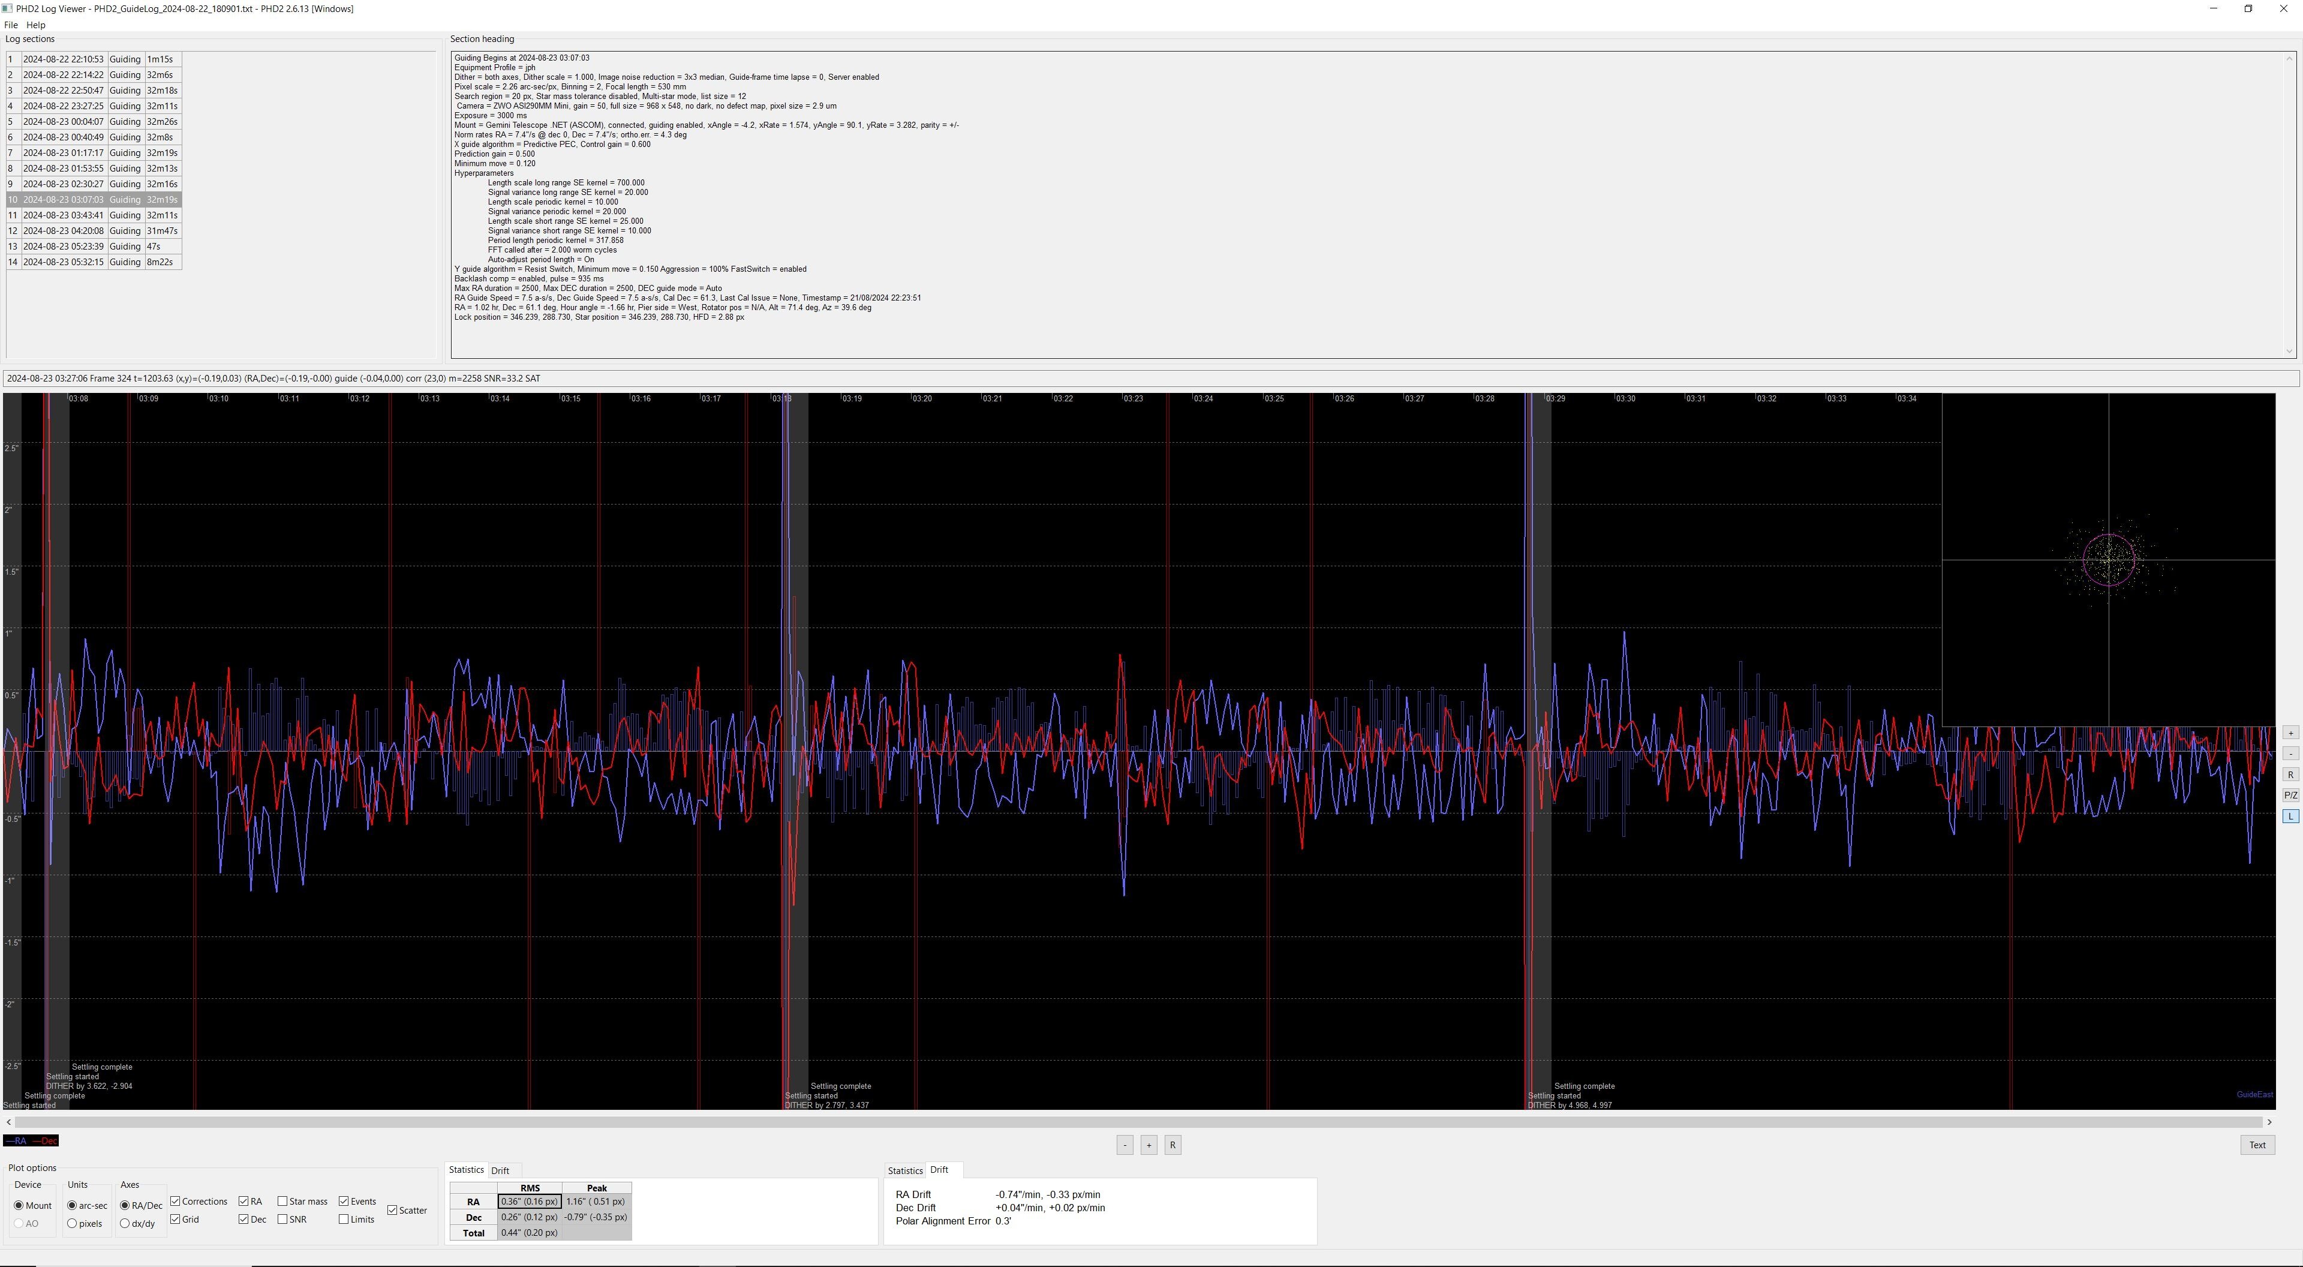2303x1267 pixels.
Task: Click horizontal zoom-out minus below graph
Action: pyautogui.click(x=1125, y=1145)
